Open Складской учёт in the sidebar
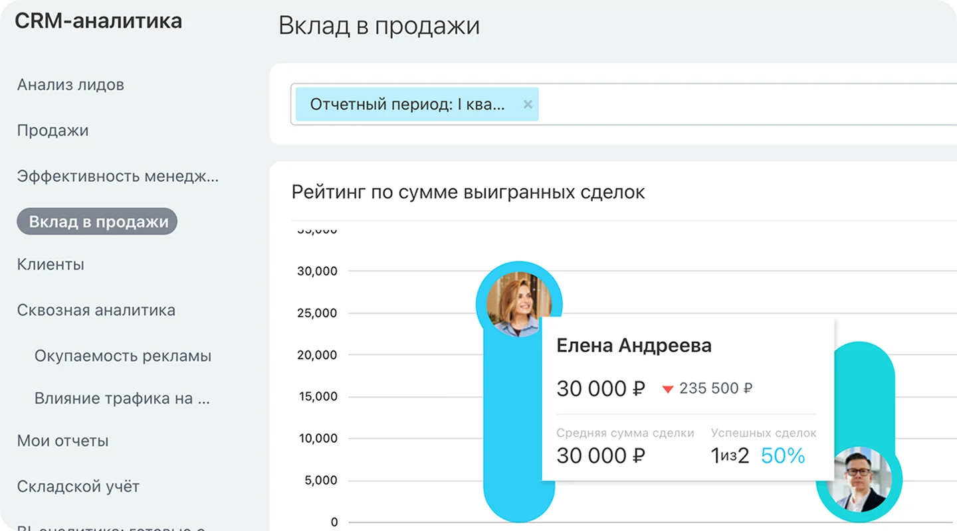The height and width of the screenshot is (531, 957). tap(78, 487)
